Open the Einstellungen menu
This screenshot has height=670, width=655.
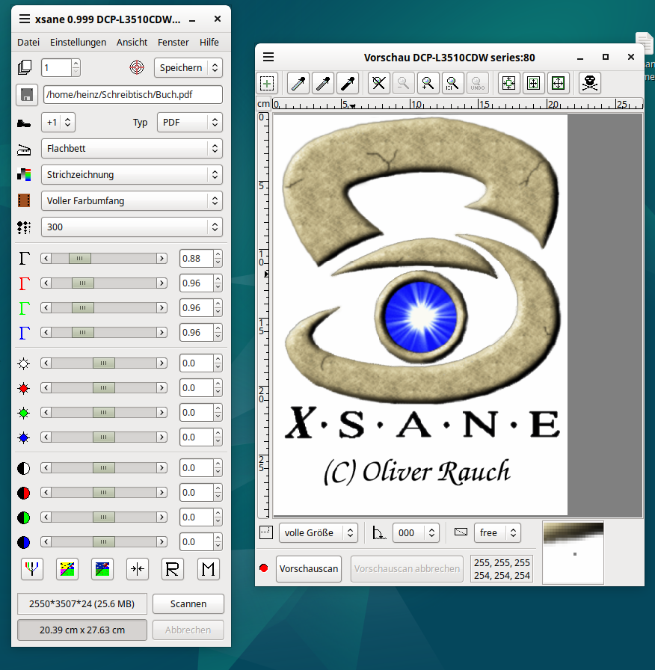pos(79,43)
